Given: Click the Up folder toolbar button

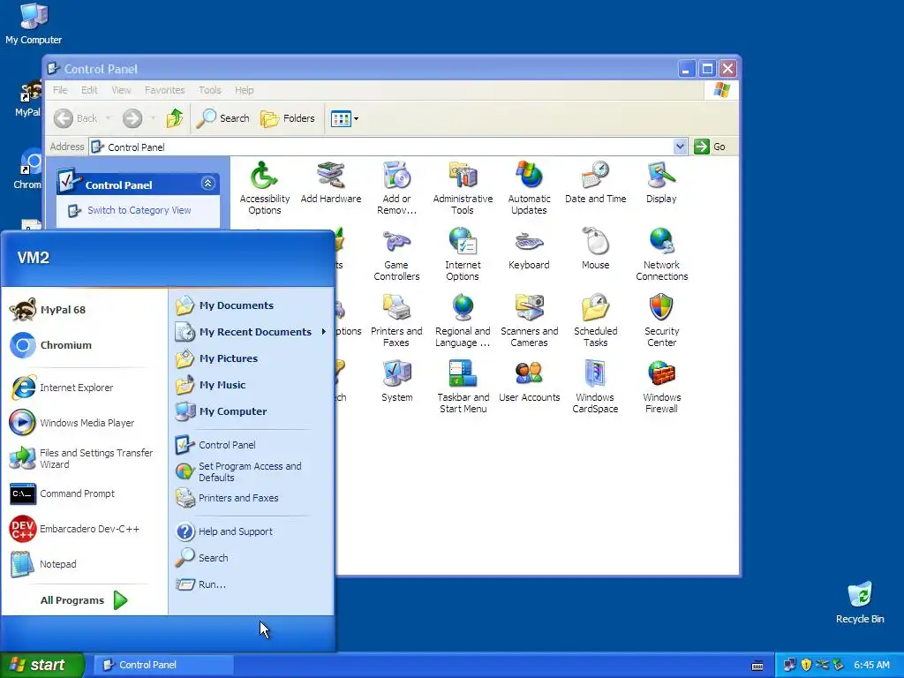Looking at the screenshot, I should click(175, 118).
